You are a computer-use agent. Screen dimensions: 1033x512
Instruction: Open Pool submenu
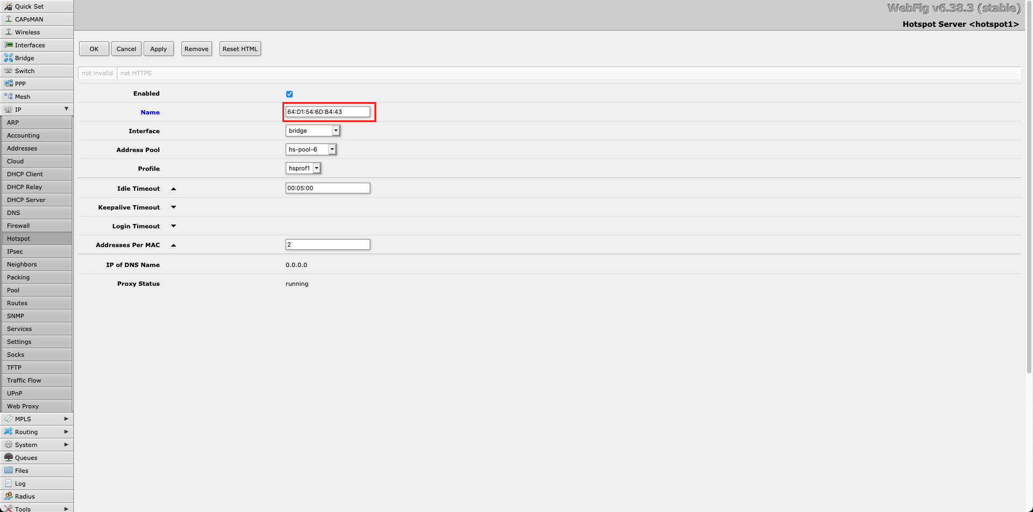pos(37,290)
